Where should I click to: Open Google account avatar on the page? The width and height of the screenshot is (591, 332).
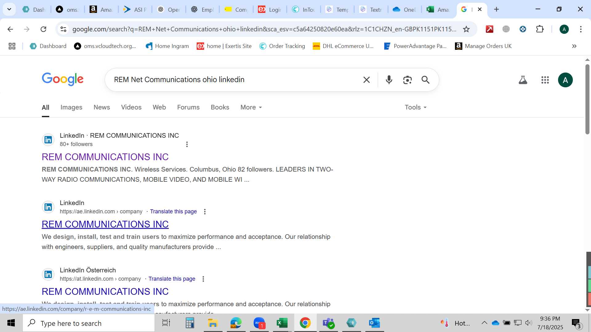tap(565, 80)
